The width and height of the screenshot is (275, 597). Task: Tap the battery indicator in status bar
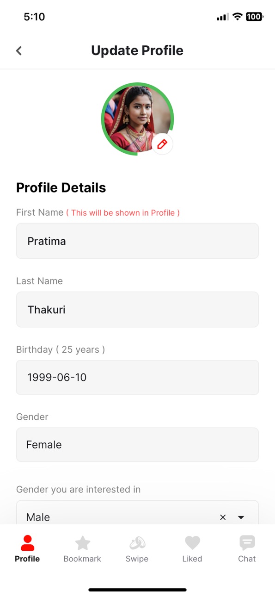point(254,17)
